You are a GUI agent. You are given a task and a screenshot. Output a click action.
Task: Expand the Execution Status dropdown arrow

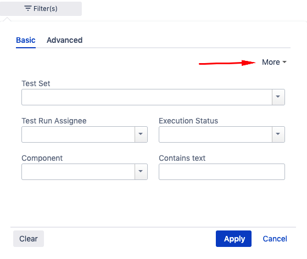pyautogui.click(x=278, y=134)
